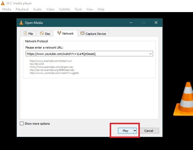This screenshot has height=150, width=193.
Task: Click the cone icon in Open Media title bar
Action: click(x=21, y=23)
